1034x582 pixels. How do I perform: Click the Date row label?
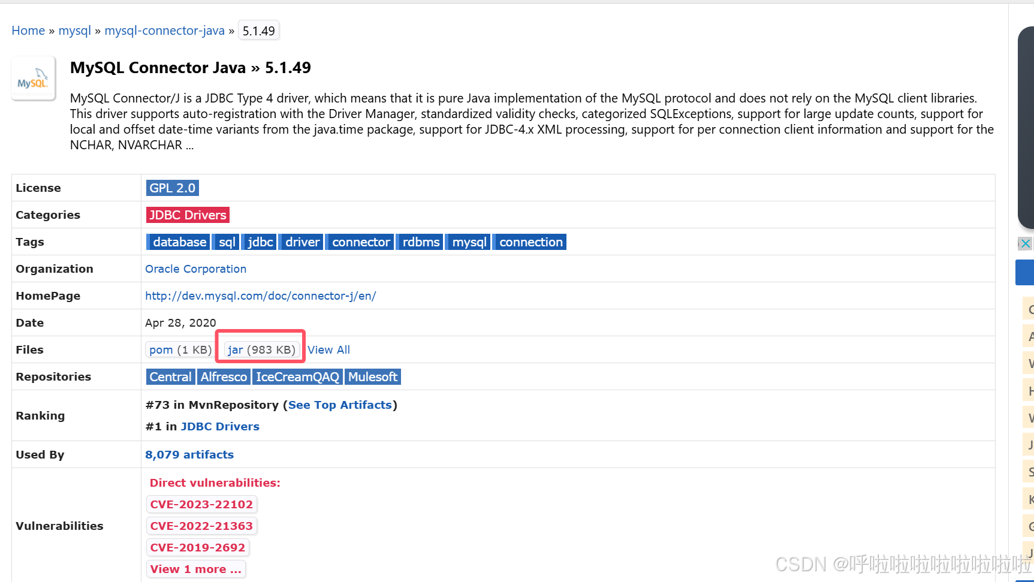30,323
